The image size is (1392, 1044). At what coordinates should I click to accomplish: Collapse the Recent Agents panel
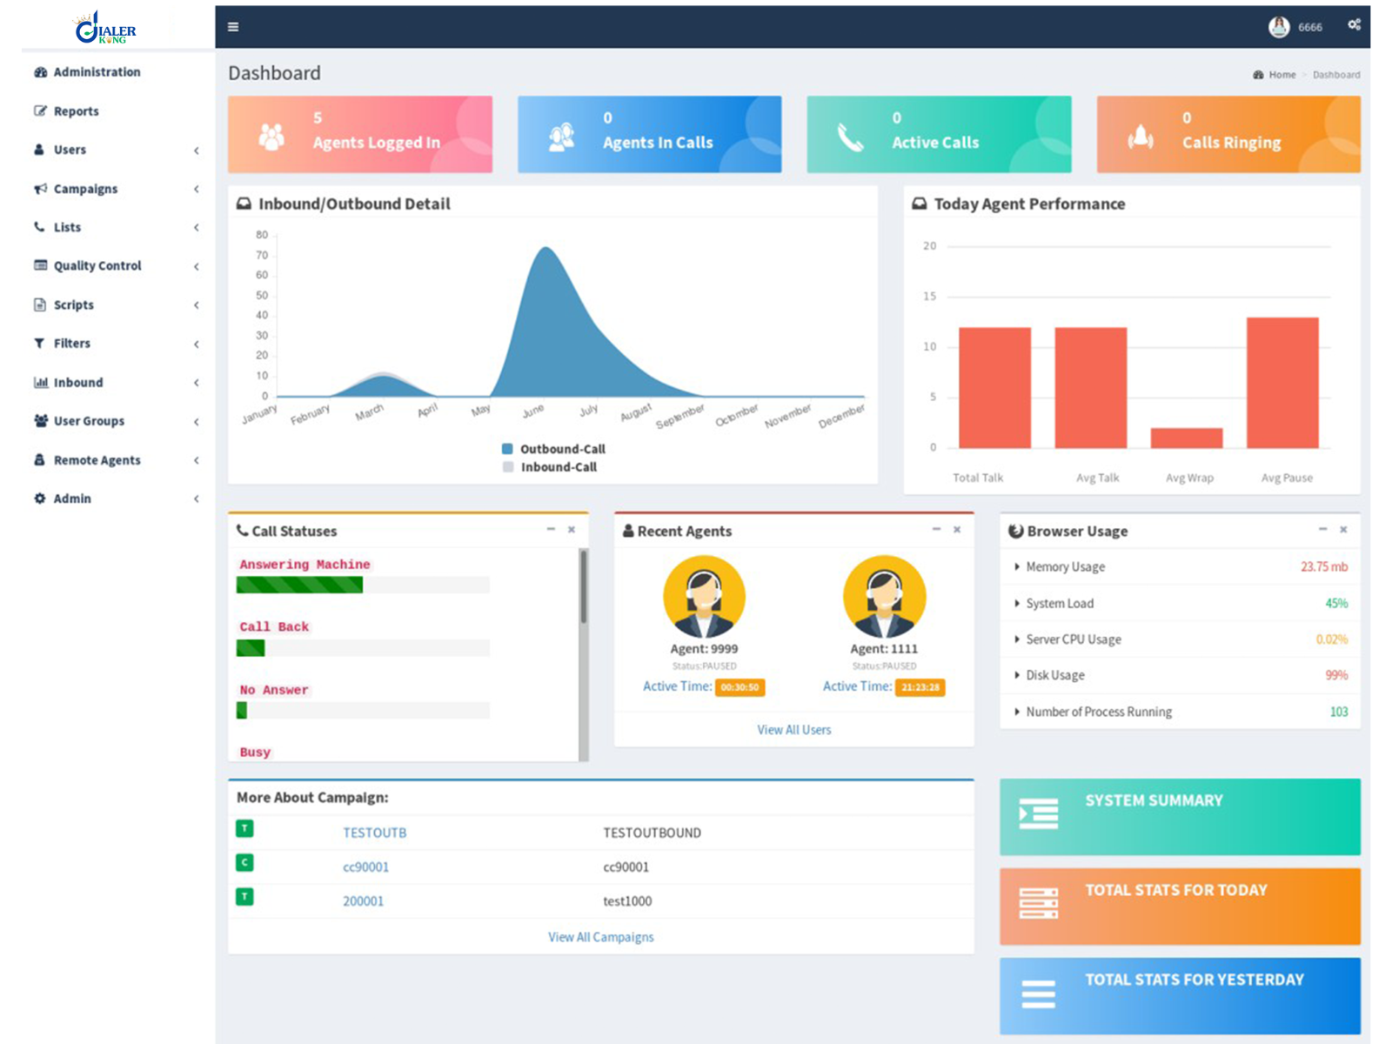pyautogui.click(x=937, y=529)
